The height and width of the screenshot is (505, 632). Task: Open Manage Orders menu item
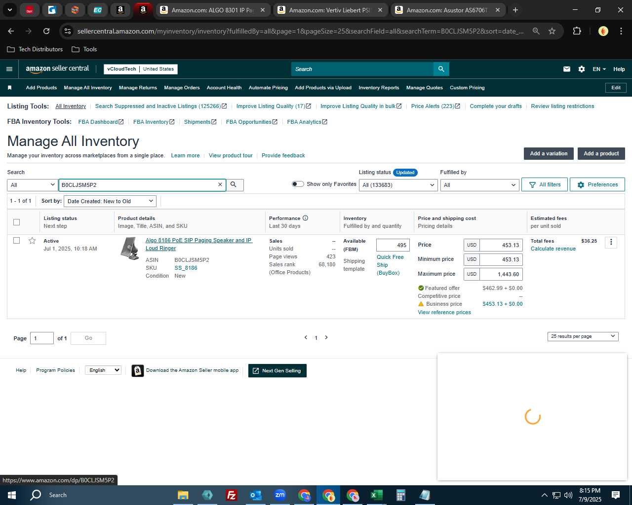tap(182, 88)
